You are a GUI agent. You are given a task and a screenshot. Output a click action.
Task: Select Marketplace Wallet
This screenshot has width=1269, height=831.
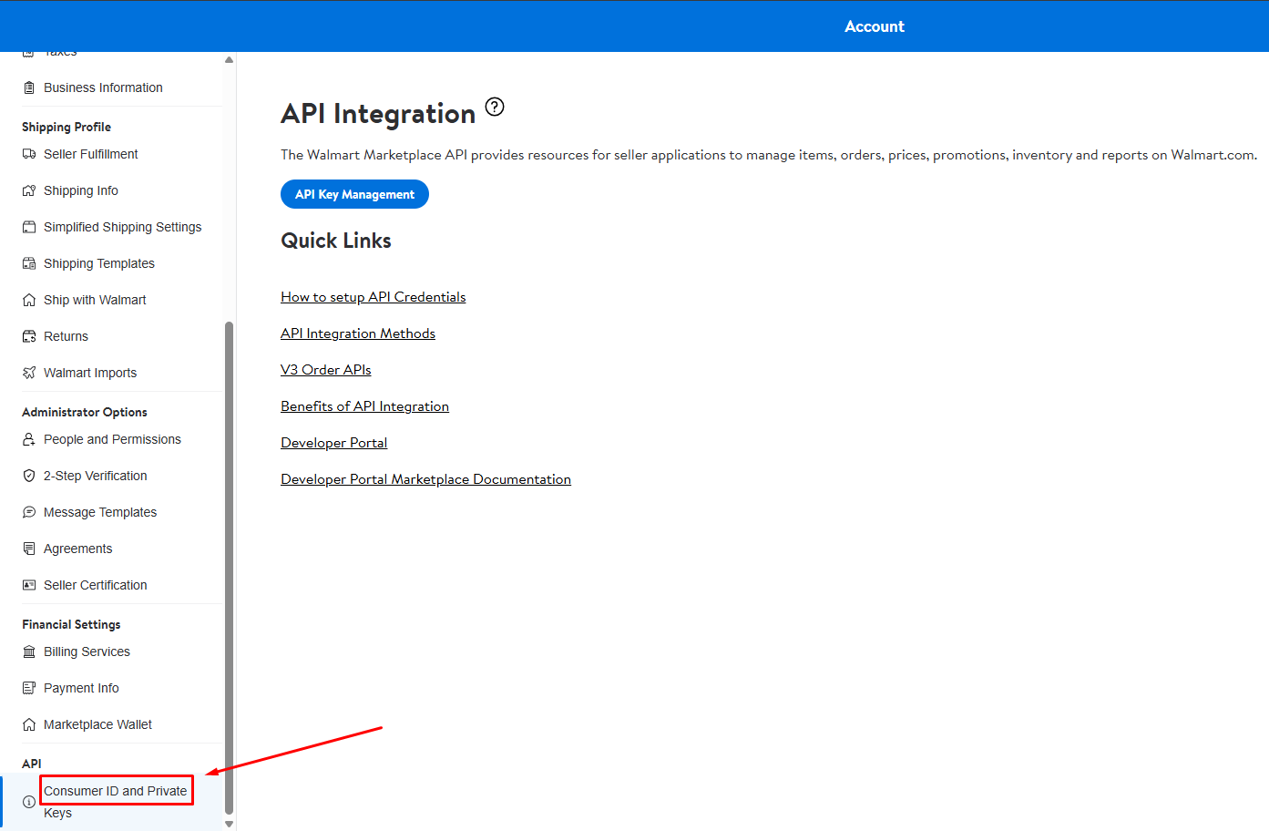point(97,724)
